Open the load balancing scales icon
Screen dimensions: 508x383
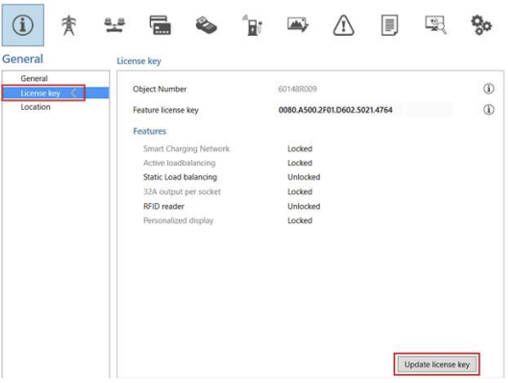click(x=114, y=26)
